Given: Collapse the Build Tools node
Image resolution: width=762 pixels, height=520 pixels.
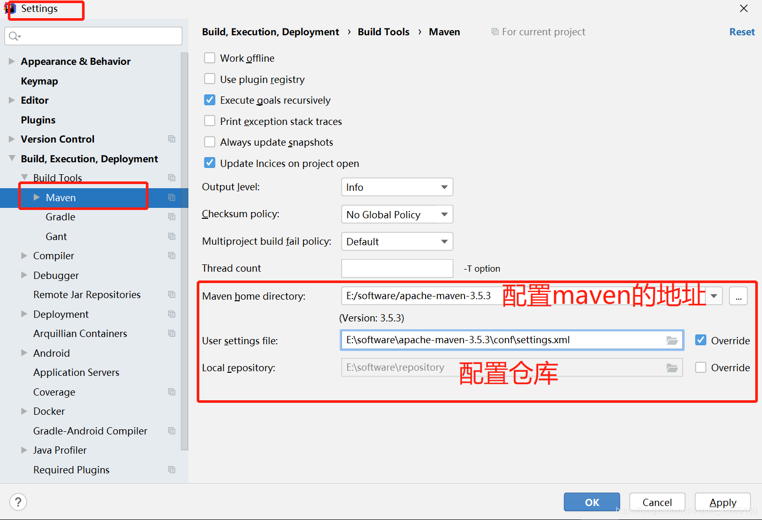Looking at the screenshot, I should pos(24,178).
